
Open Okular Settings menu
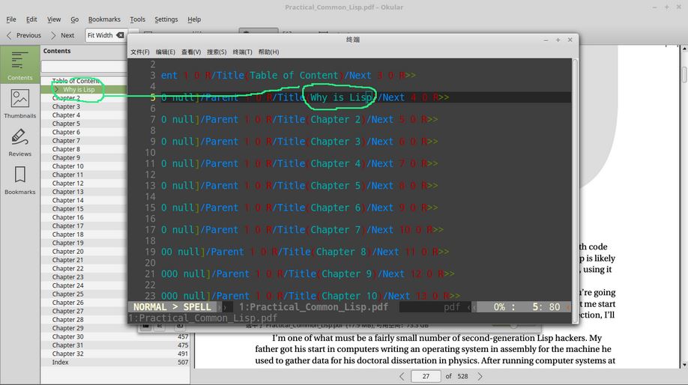166,19
